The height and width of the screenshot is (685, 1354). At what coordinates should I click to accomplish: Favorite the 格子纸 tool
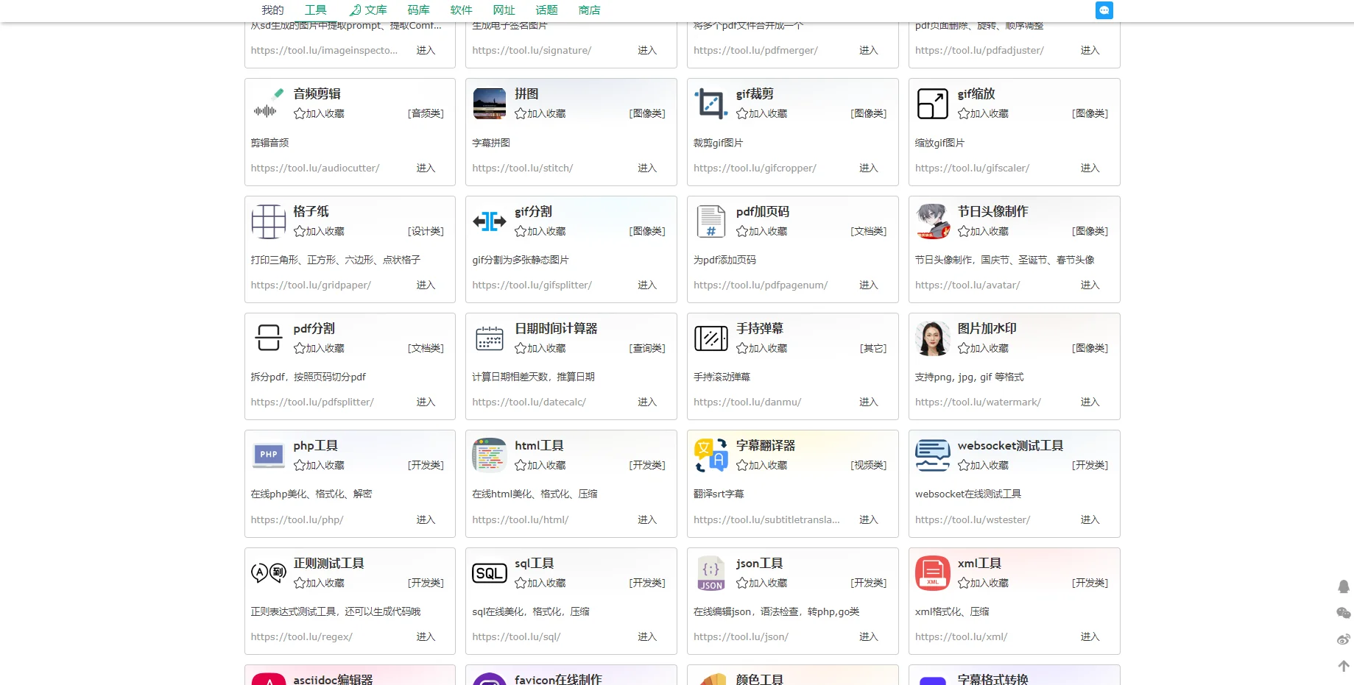(x=319, y=231)
